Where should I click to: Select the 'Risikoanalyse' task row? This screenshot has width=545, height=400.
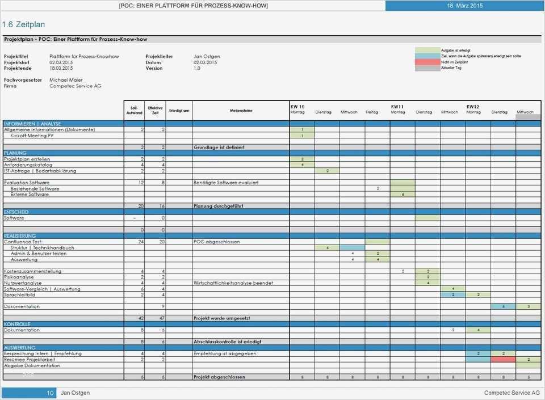tap(272, 277)
